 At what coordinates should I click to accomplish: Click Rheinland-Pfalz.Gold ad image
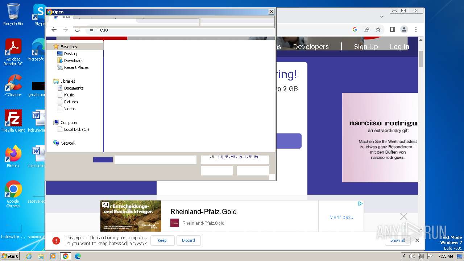point(131,216)
